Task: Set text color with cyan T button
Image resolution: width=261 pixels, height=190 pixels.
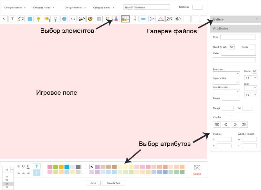Action: coord(37,166)
